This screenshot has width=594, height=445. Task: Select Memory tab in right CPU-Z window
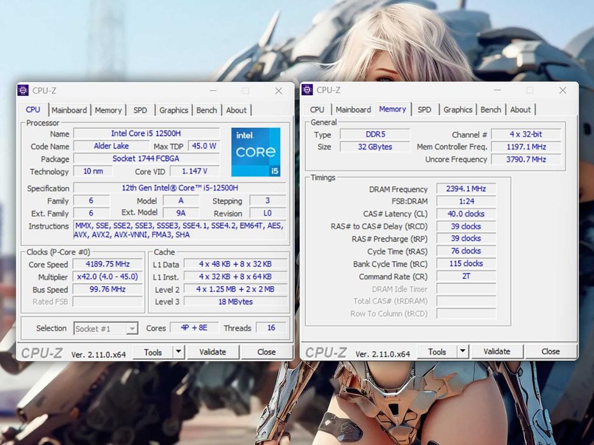point(392,109)
